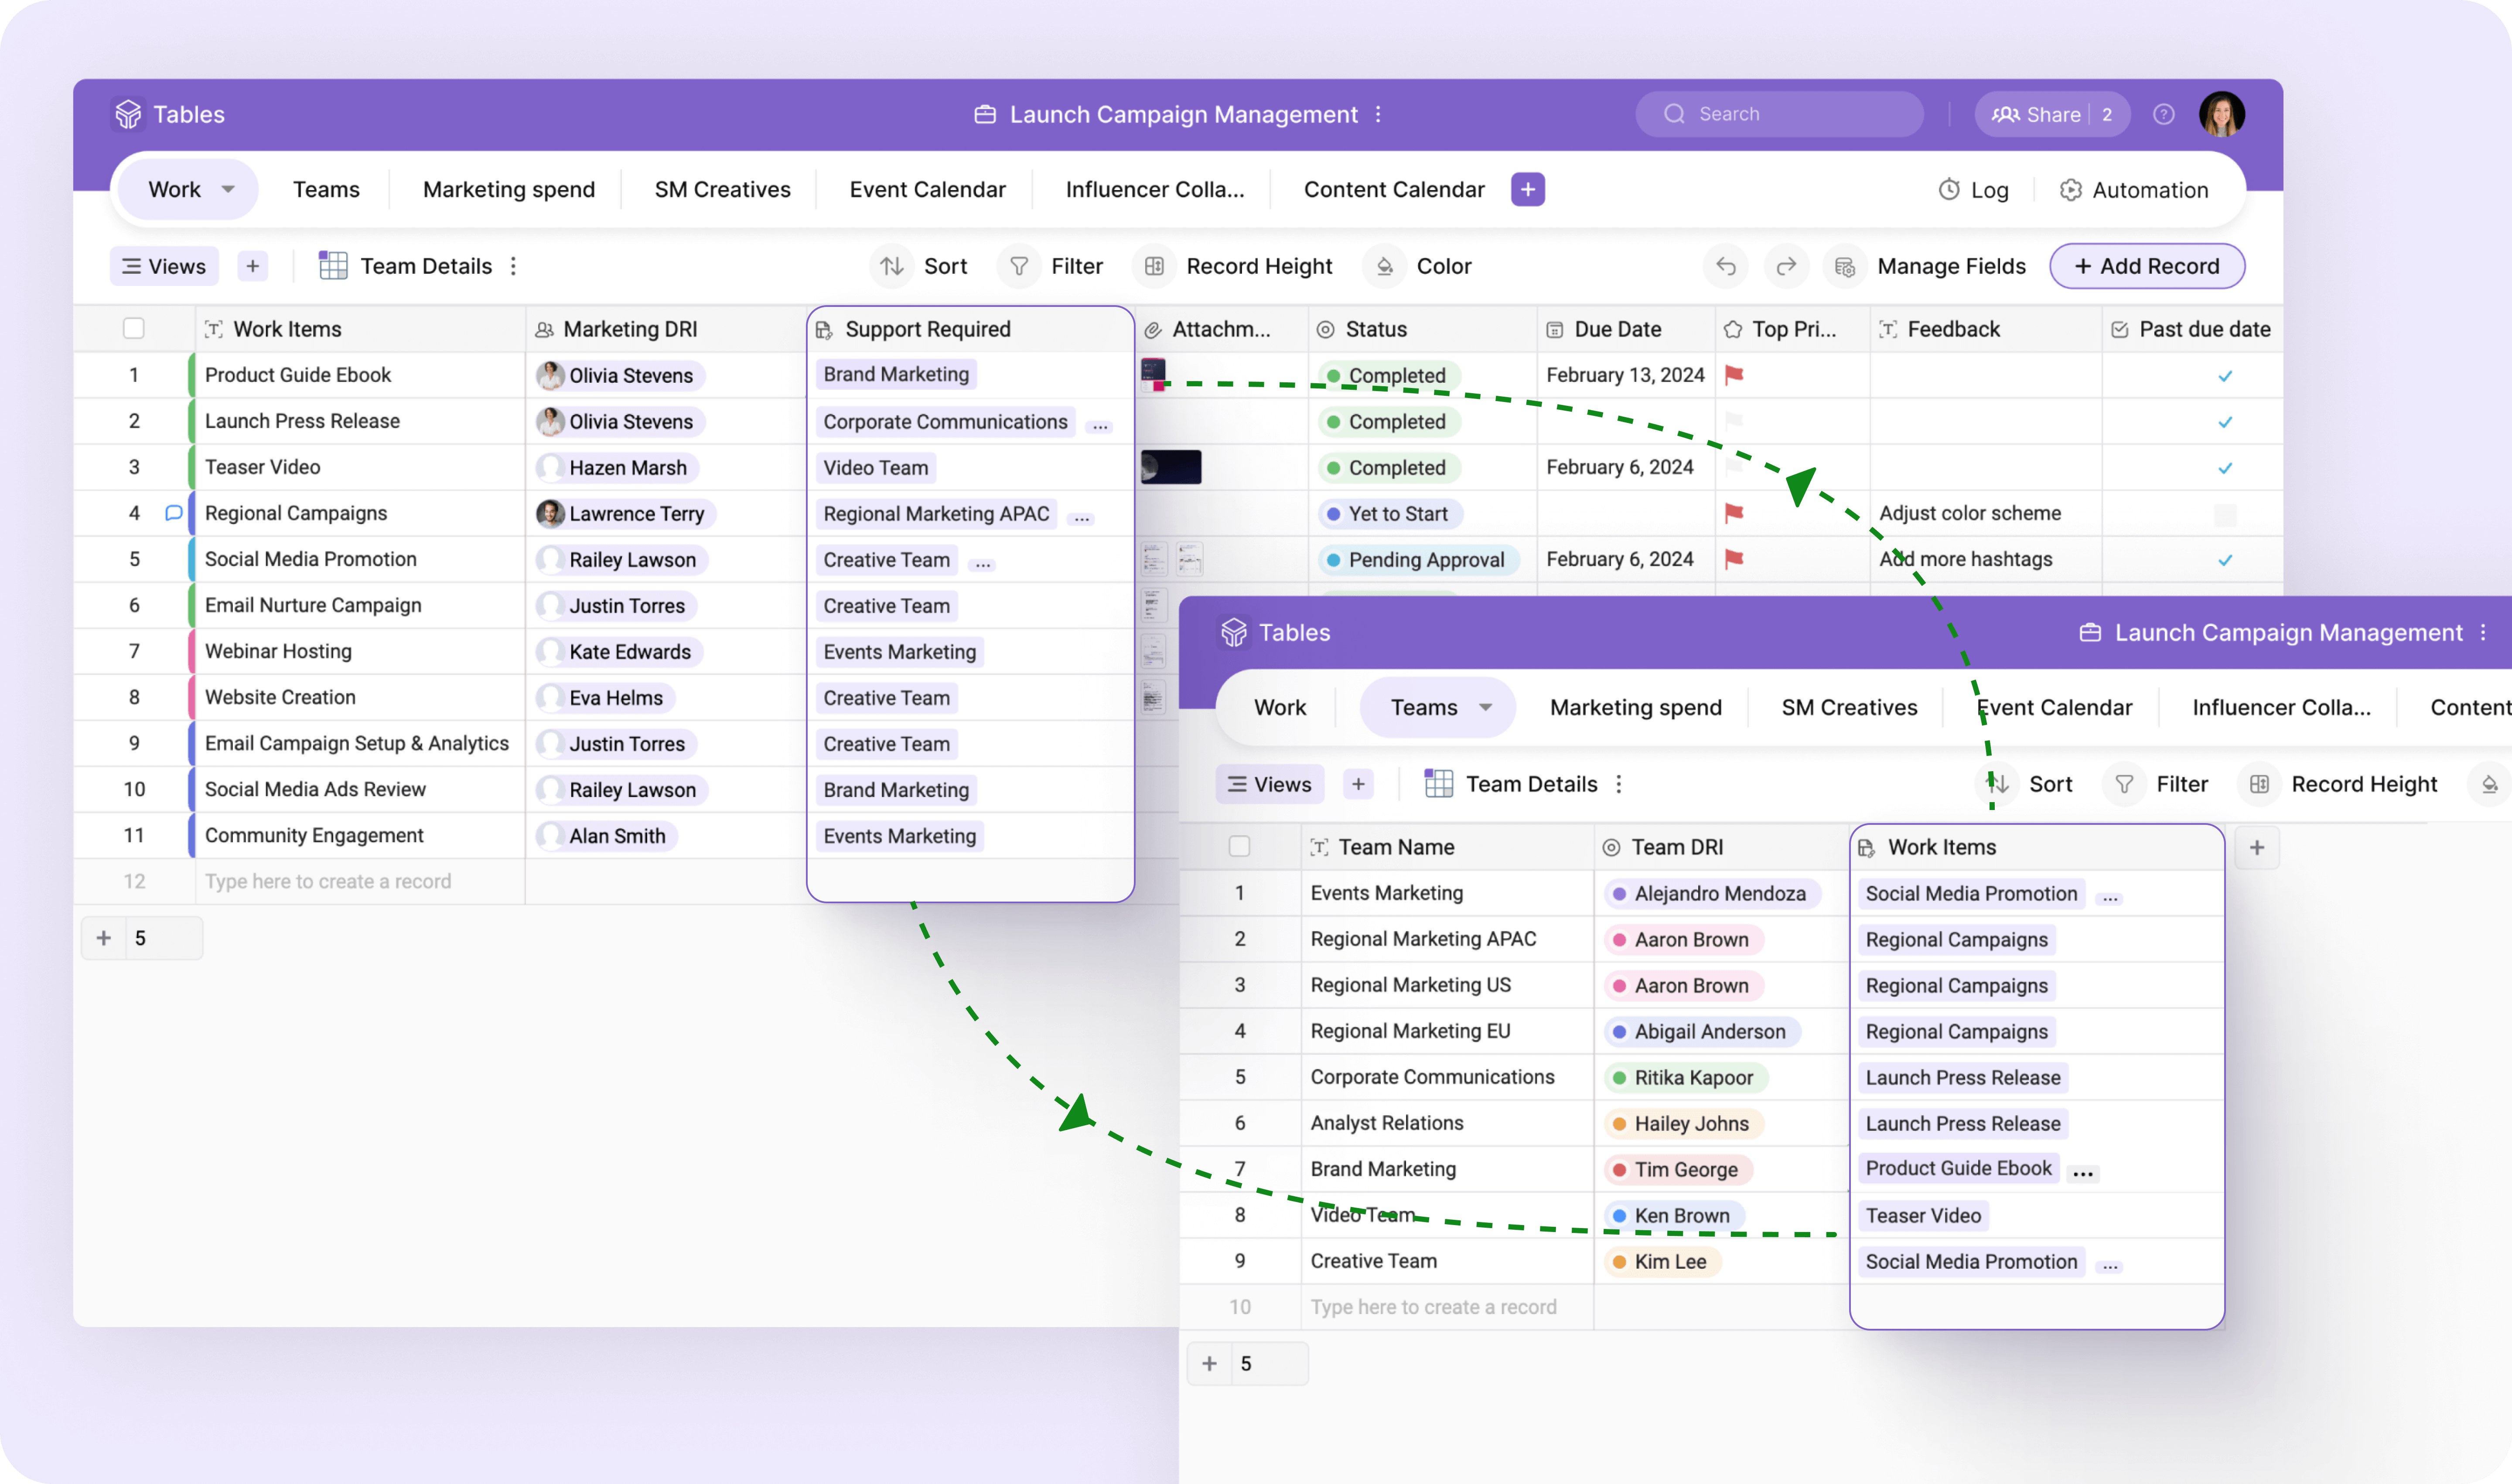Check the Past due date box for Regional Campaigns
2512x1484 pixels.
(x=2225, y=514)
